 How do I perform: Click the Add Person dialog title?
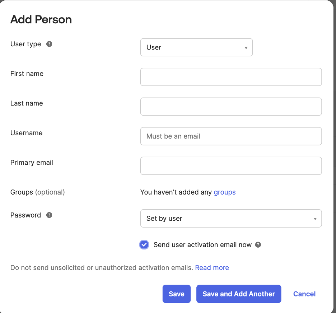[41, 19]
